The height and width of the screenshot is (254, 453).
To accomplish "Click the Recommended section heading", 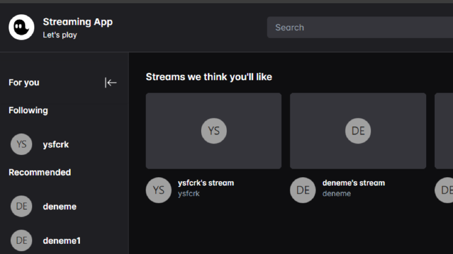I will click(40, 172).
